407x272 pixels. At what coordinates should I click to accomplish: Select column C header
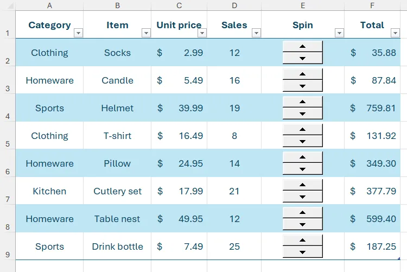pyautogui.click(x=179, y=5)
